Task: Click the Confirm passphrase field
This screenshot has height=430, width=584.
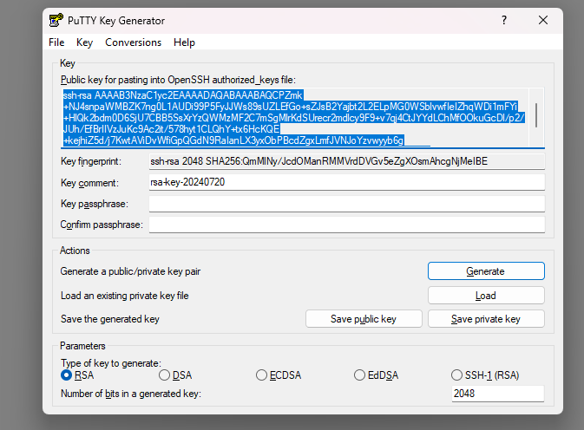Action: tap(347, 225)
